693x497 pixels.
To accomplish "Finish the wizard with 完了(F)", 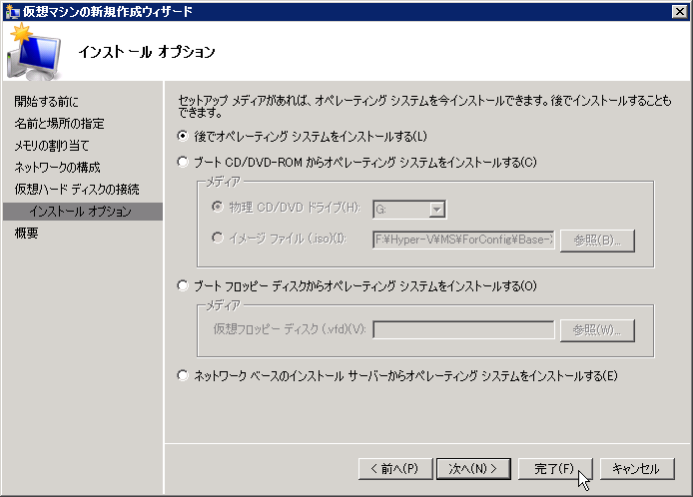I will pos(554,468).
